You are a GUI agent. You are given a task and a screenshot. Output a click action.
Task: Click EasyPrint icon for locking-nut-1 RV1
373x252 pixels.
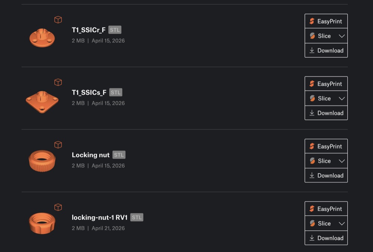click(x=312, y=209)
